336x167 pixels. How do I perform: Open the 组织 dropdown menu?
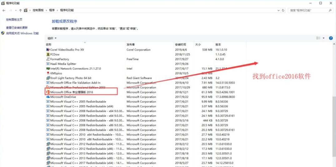click(x=52, y=38)
